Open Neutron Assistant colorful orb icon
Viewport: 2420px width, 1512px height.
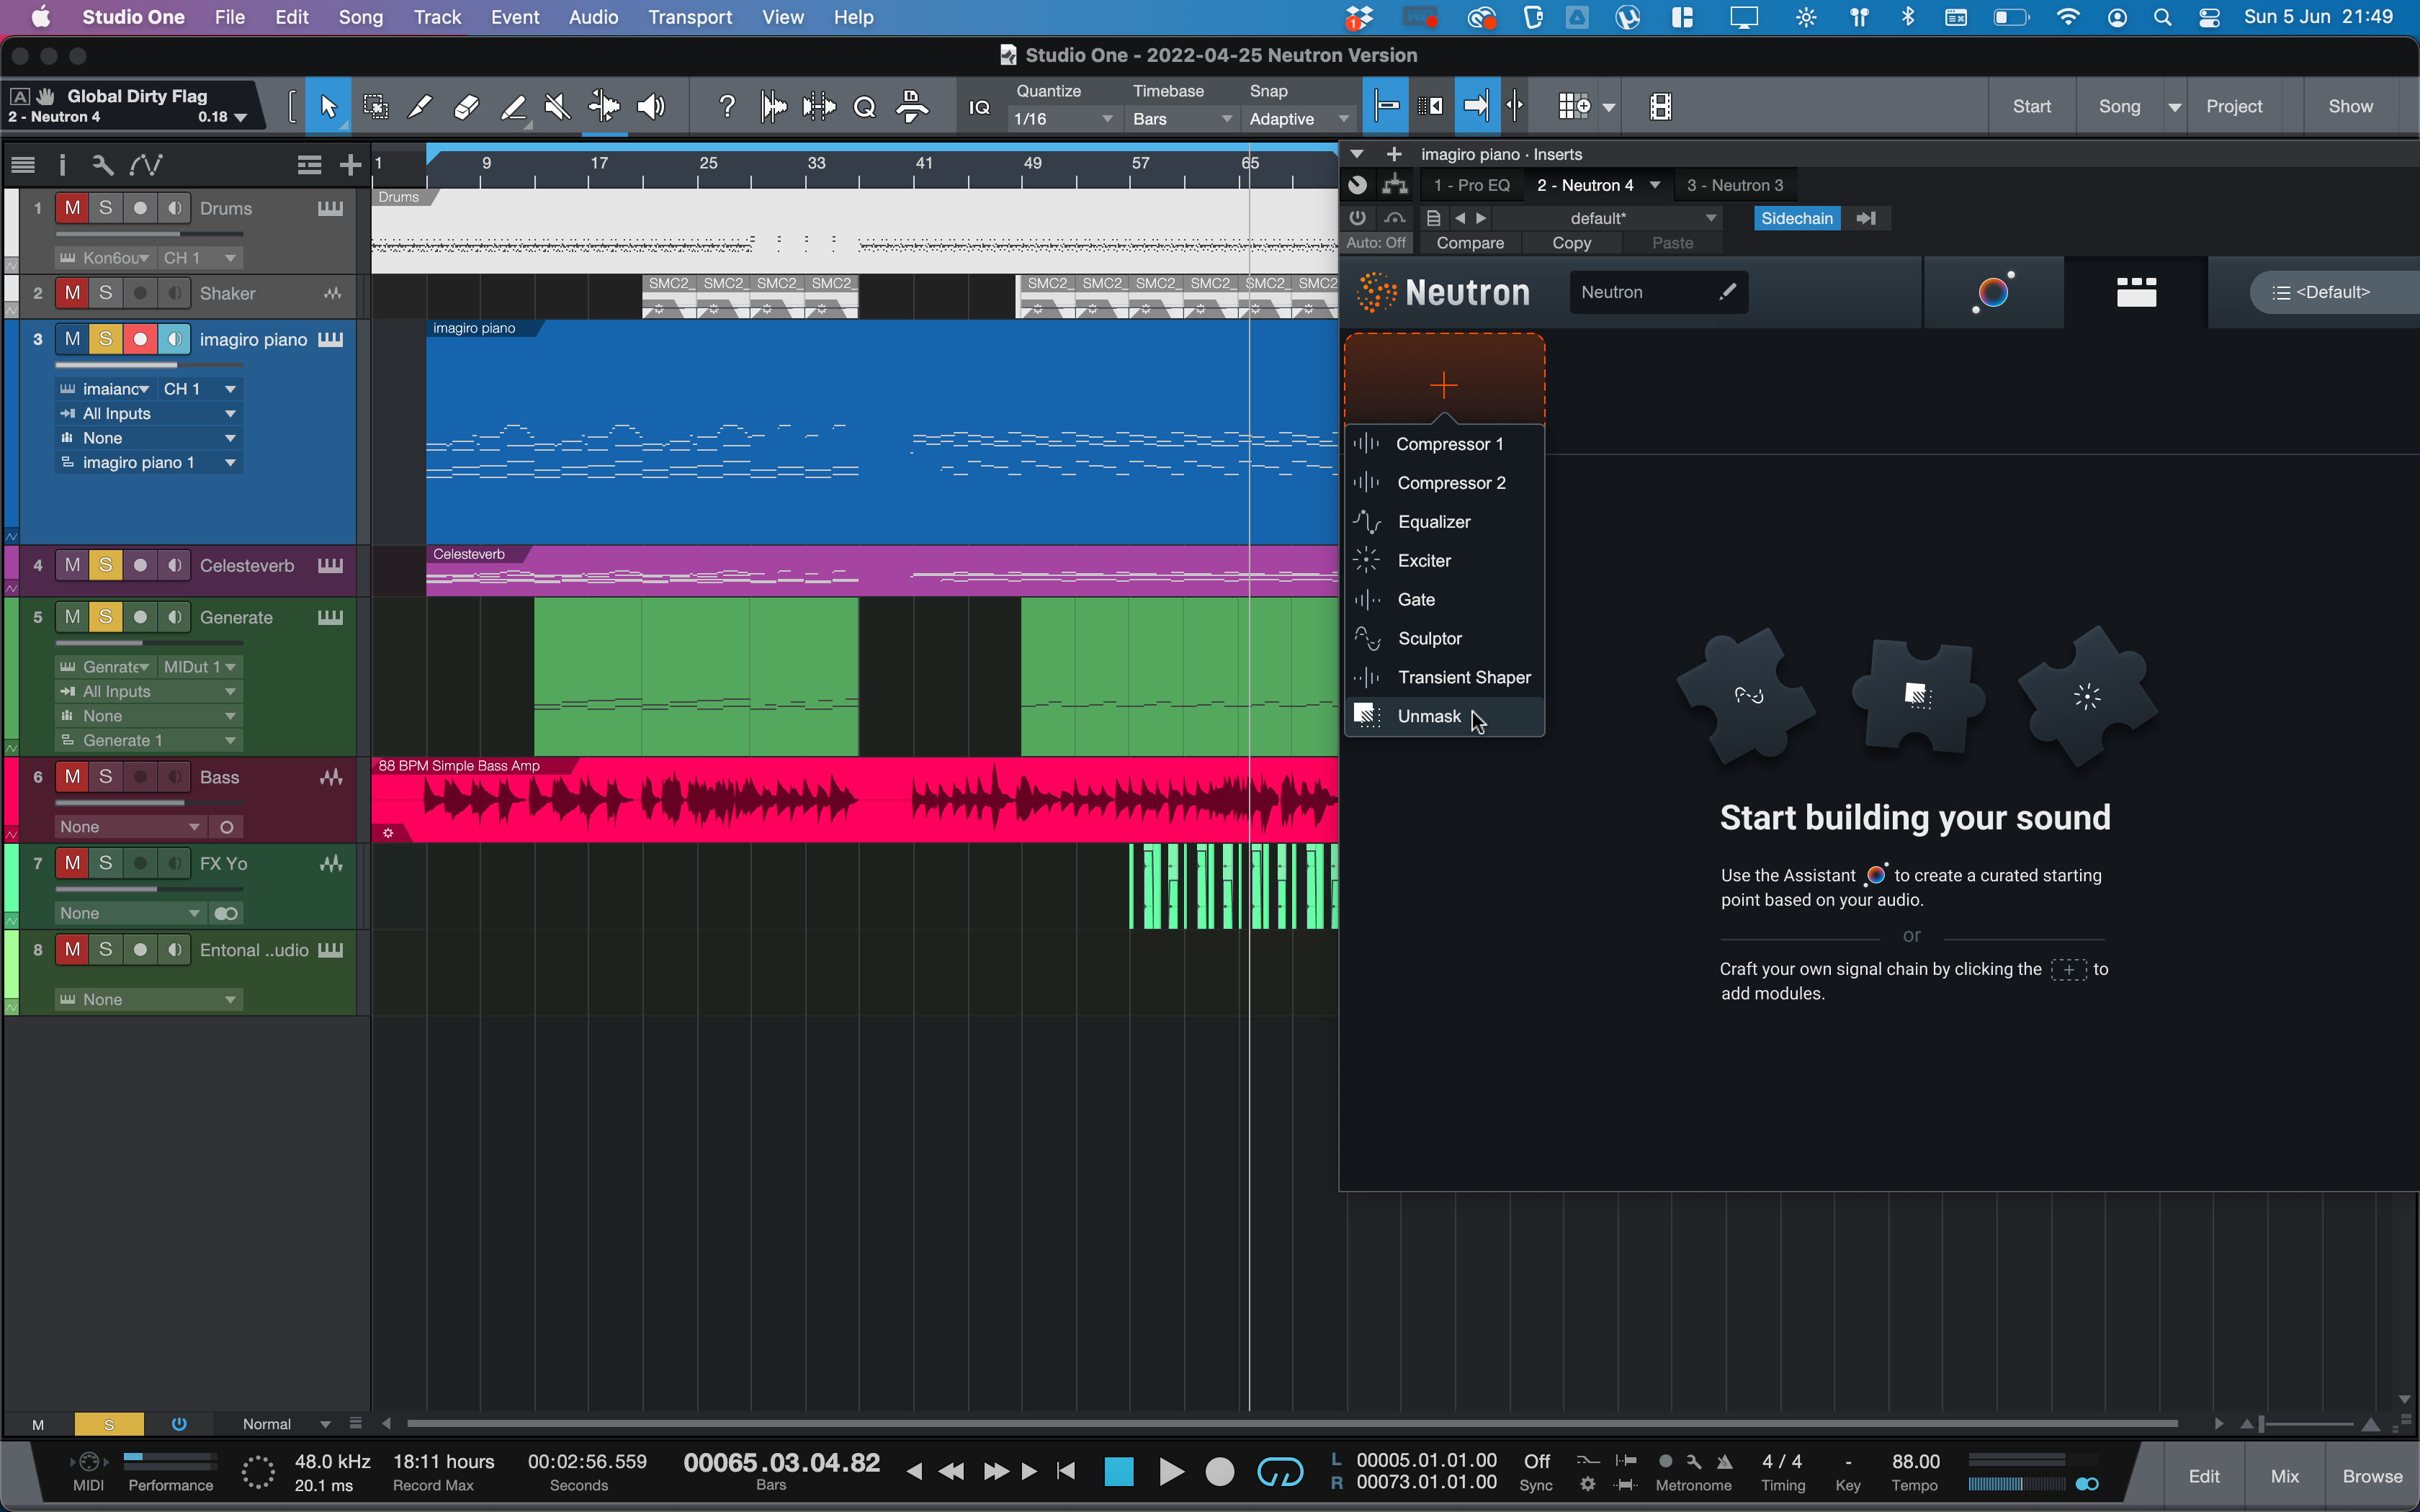[1993, 292]
